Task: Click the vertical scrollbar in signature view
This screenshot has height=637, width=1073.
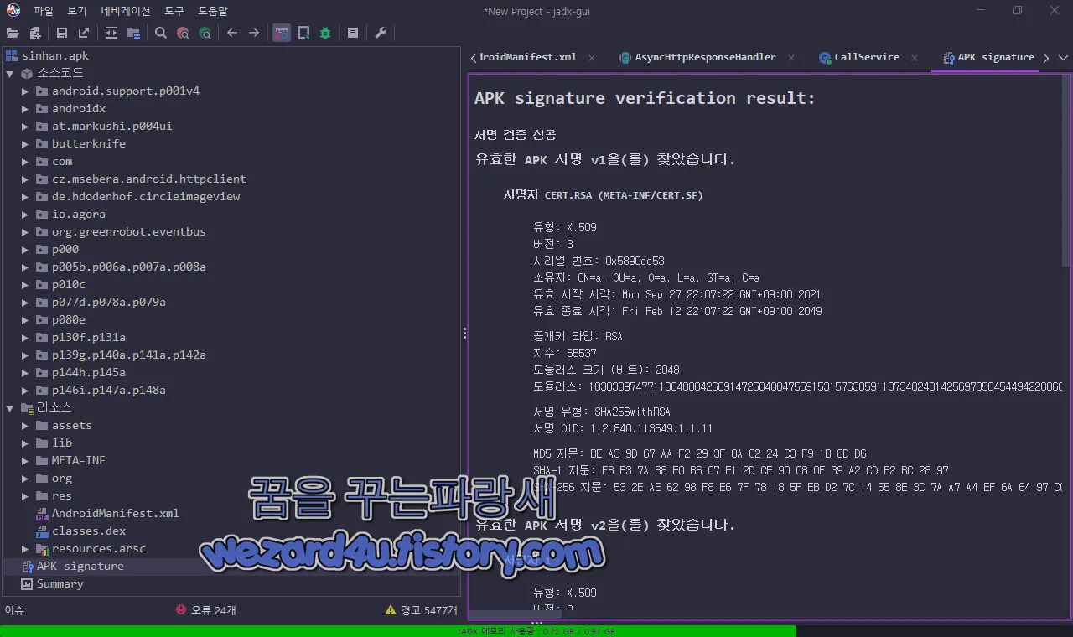Action: click(1066, 171)
